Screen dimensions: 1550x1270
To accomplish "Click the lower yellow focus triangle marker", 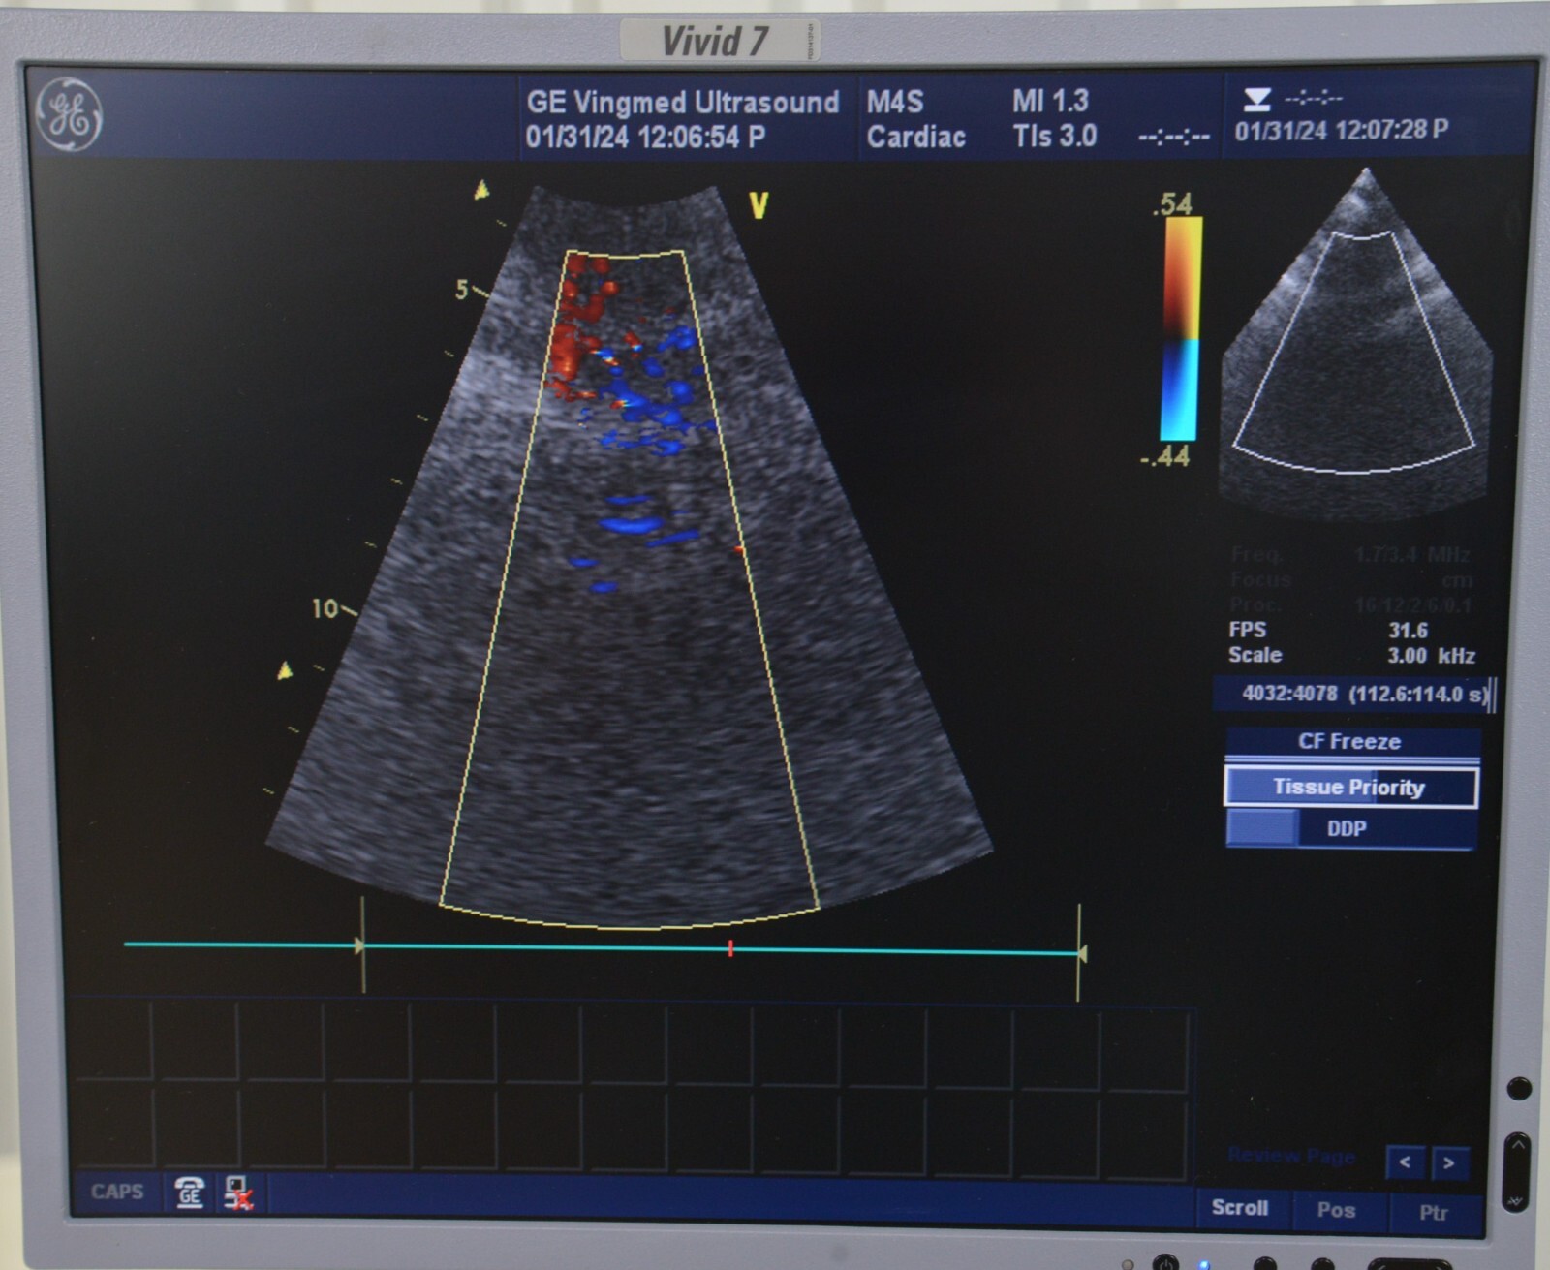I will point(285,670).
